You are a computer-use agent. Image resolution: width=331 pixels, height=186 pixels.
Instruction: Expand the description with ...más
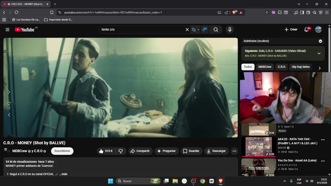tap(63, 174)
